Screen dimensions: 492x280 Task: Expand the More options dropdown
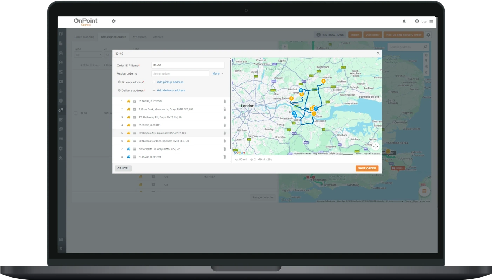pos(217,74)
